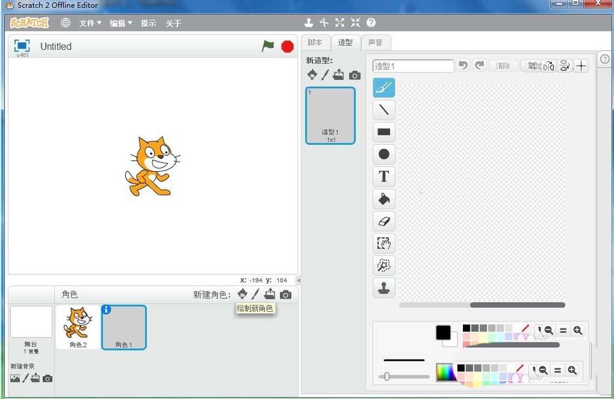Image resolution: width=614 pixels, height=399 pixels.
Task: Paint a new costume
Action: 325,75
